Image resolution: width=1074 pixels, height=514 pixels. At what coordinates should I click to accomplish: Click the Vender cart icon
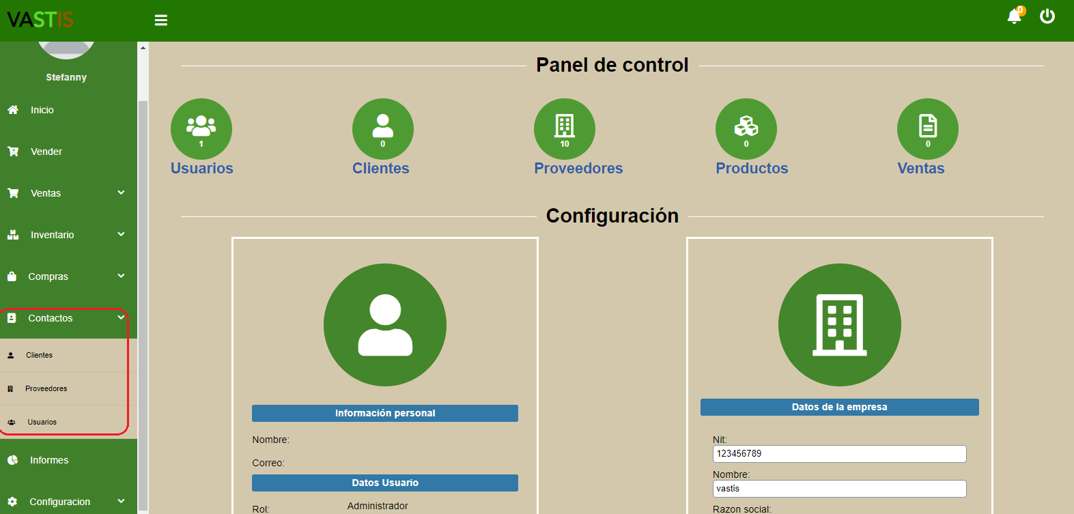[x=12, y=152]
